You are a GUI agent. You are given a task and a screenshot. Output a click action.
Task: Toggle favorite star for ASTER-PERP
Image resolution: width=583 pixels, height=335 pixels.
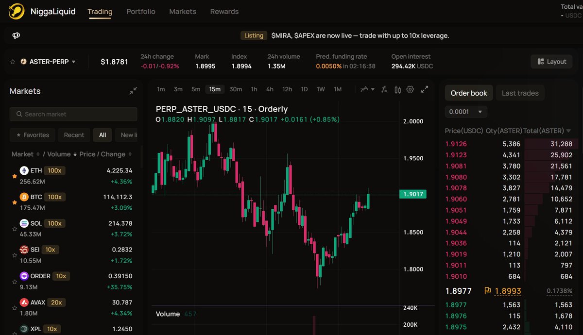point(13,62)
